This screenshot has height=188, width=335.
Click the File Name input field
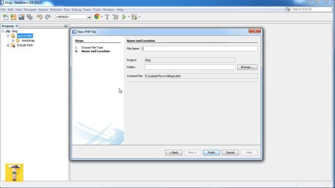point(199,49)
